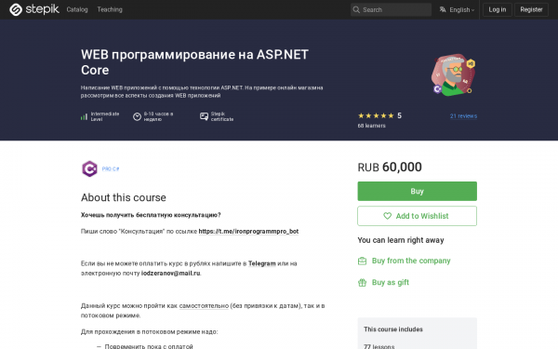558x349 pixels.
Task: Click the clock icon for weekly hours
Action: [x=137, y=116]
